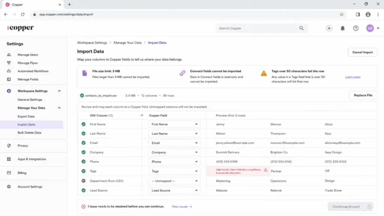Open the Company Copper field dropdown

(174, 152)
